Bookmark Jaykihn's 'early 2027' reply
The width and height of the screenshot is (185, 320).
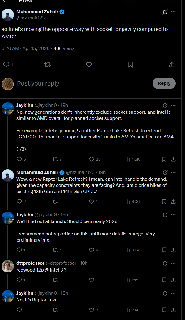[x=164, y=250]
